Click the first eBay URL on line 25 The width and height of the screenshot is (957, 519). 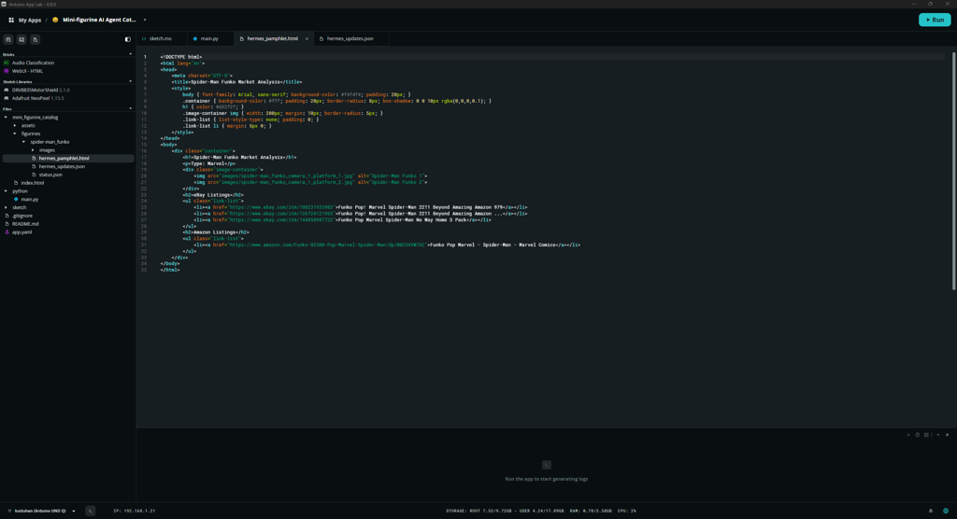coord(282,207)
